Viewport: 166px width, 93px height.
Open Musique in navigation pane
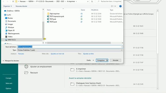click(x=10, y=27)
